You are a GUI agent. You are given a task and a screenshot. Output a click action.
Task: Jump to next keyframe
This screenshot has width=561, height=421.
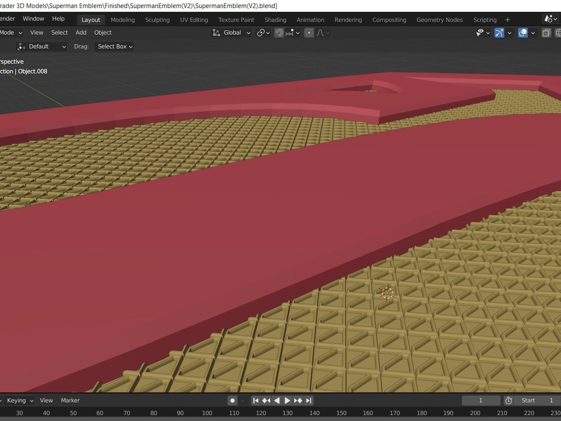(298, 400)
